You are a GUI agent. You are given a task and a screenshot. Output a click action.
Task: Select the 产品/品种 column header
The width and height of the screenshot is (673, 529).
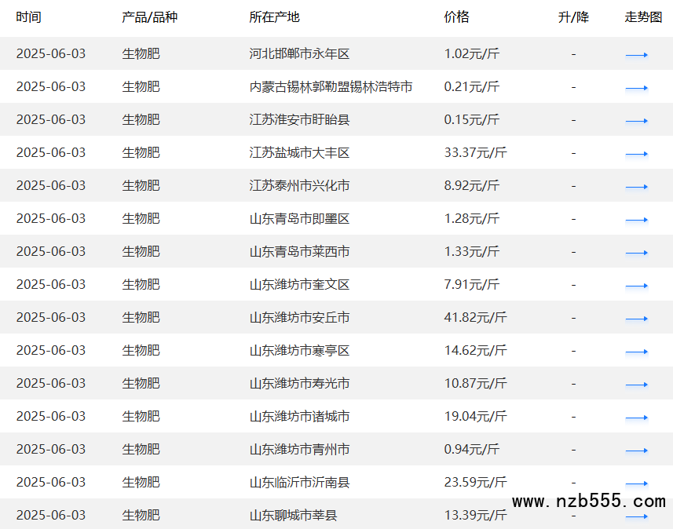click(149, 17)
